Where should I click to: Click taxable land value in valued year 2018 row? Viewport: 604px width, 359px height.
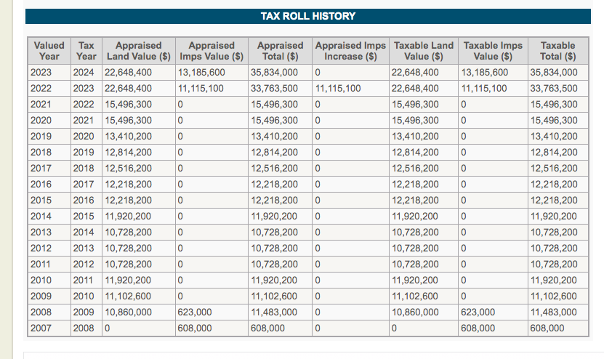(x=424, y=153)
